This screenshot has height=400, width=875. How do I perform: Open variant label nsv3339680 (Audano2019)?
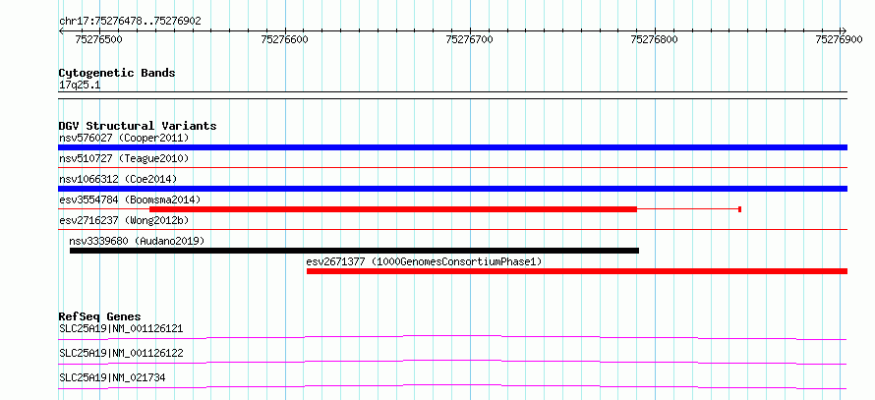(x=137, y=241)
